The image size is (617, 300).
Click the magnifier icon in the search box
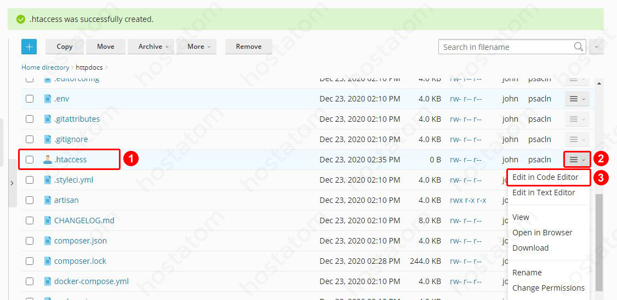point(578,47)
